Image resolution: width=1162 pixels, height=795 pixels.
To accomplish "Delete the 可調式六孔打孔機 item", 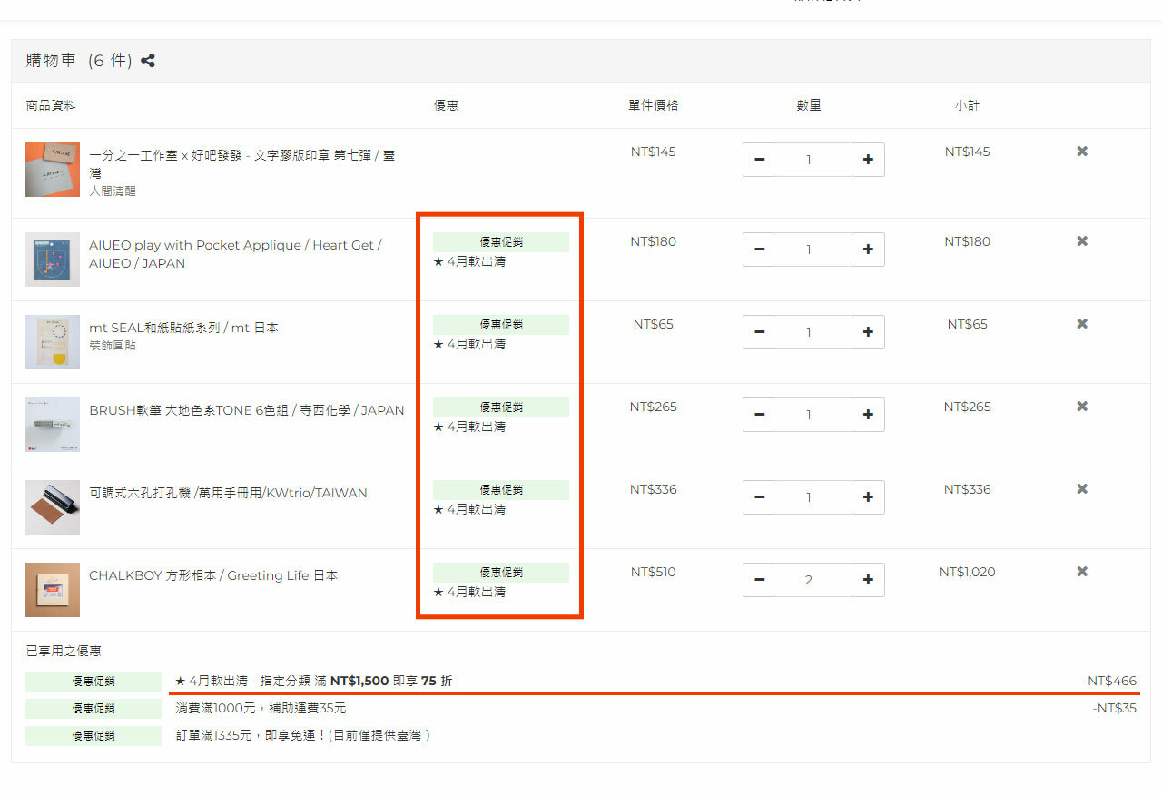I will click(1082, 489).
